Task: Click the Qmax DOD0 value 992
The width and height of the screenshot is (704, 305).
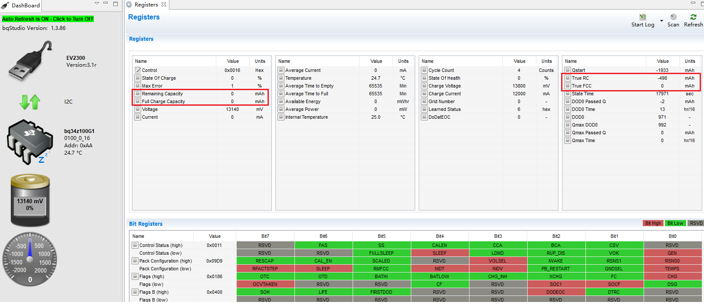Action: click(x=662, y=125)
